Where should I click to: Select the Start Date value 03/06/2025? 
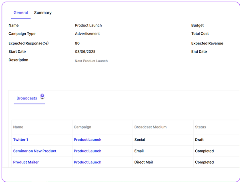(85, 52)
